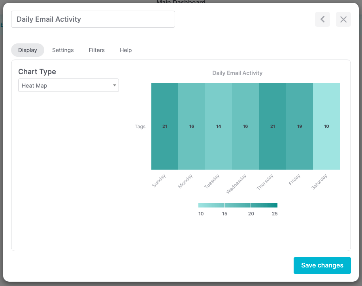Click the Wednesday cell showing 16

click(245, 126)
